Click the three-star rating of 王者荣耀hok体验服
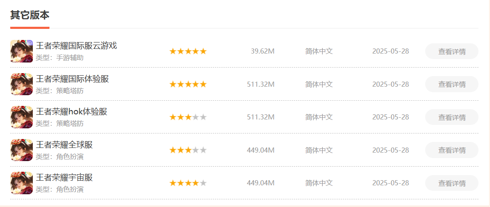Image resolution: width=490 pixels, height=207 pixels. click(188, 117)
